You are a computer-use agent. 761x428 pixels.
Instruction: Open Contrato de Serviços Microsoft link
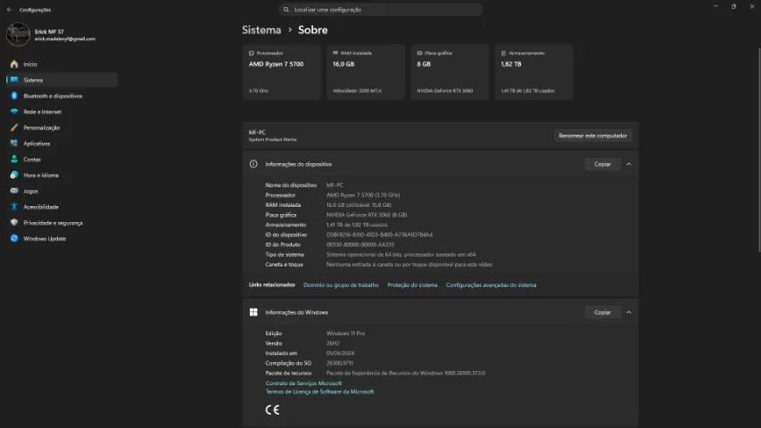point(303,383)
